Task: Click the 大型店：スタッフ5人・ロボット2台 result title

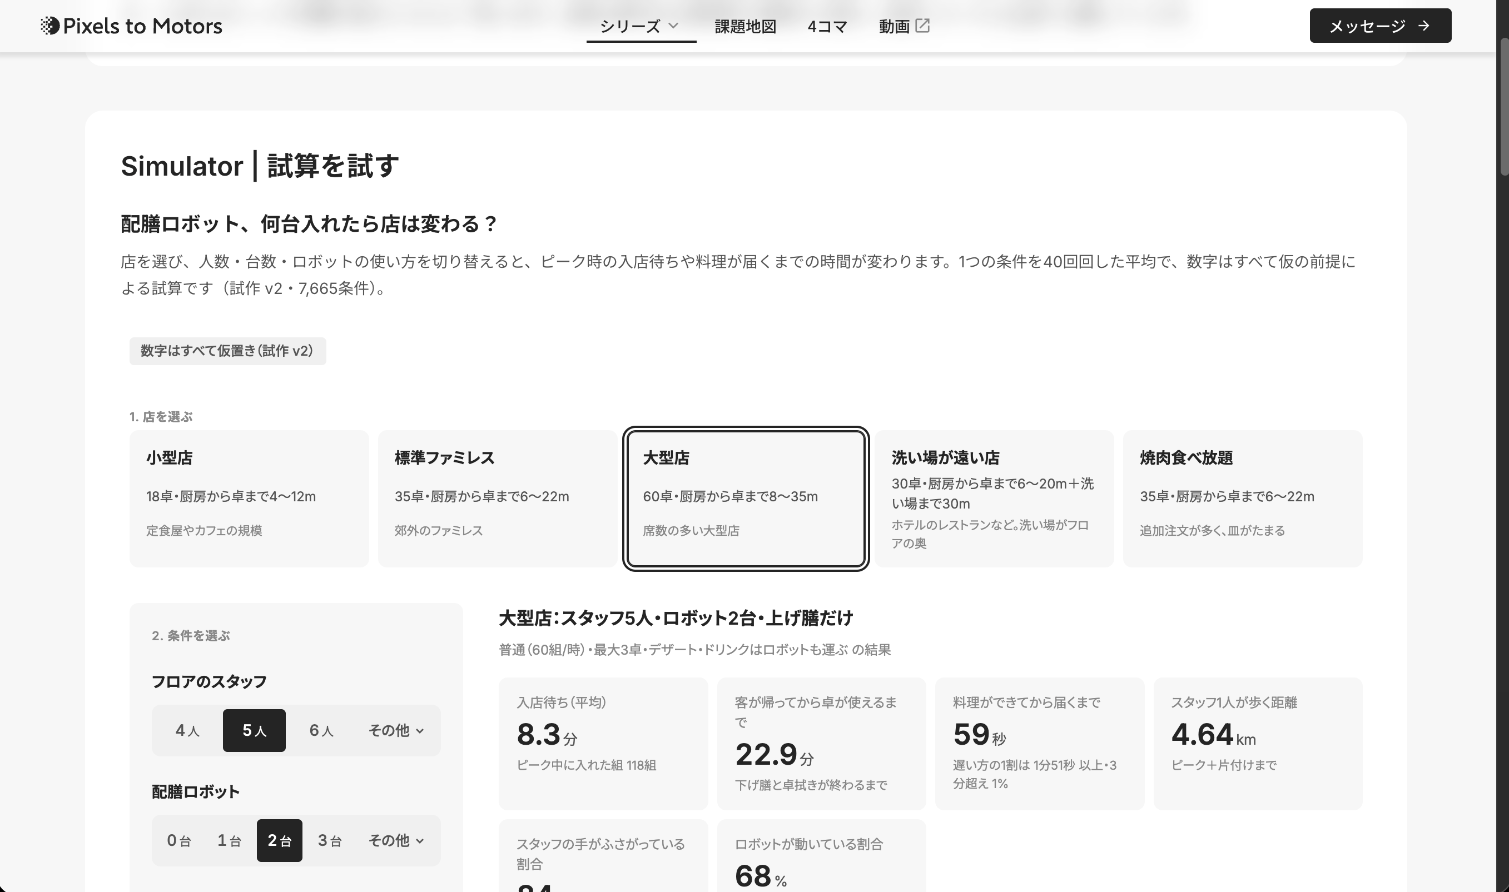Action: (676, 618)
